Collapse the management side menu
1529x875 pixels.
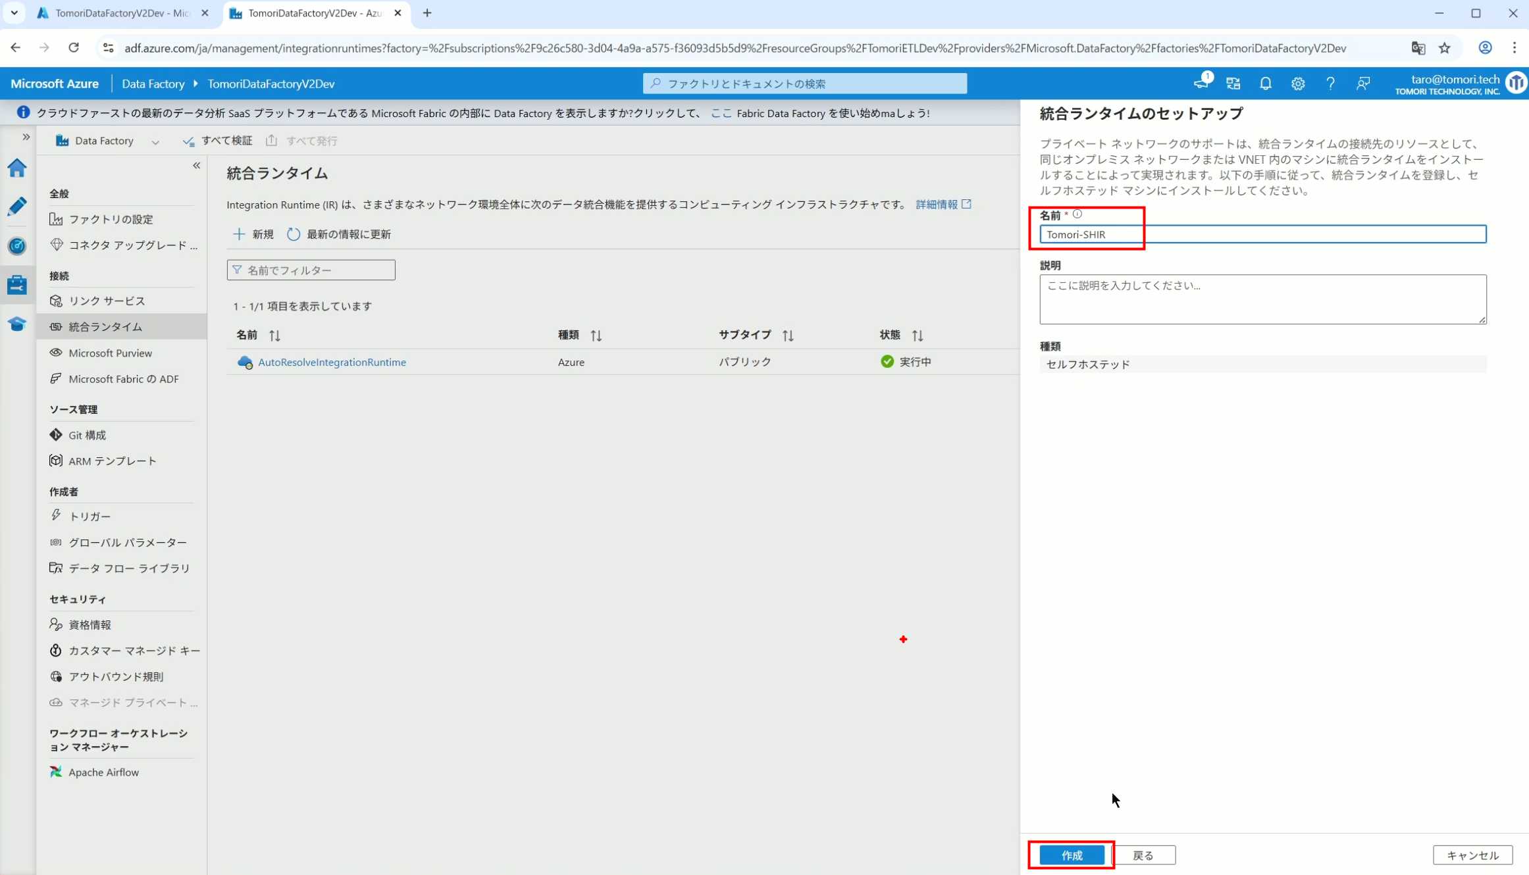pos(196,166)
